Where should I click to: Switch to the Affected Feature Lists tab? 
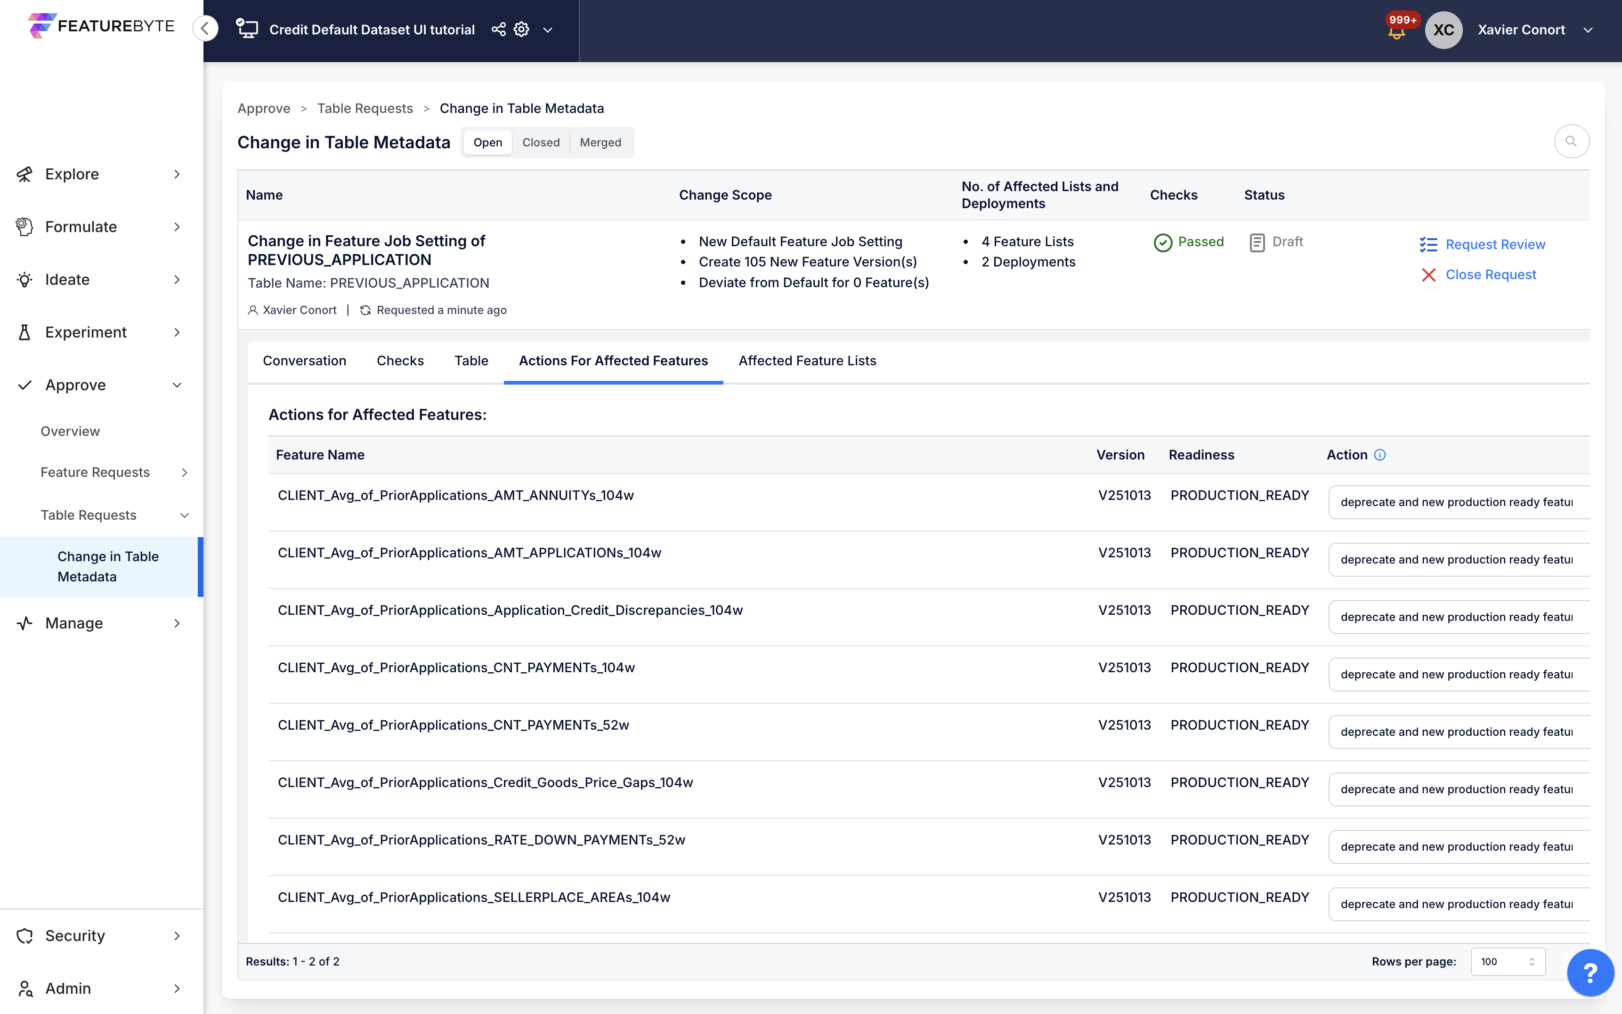click(x=807, y=361)
